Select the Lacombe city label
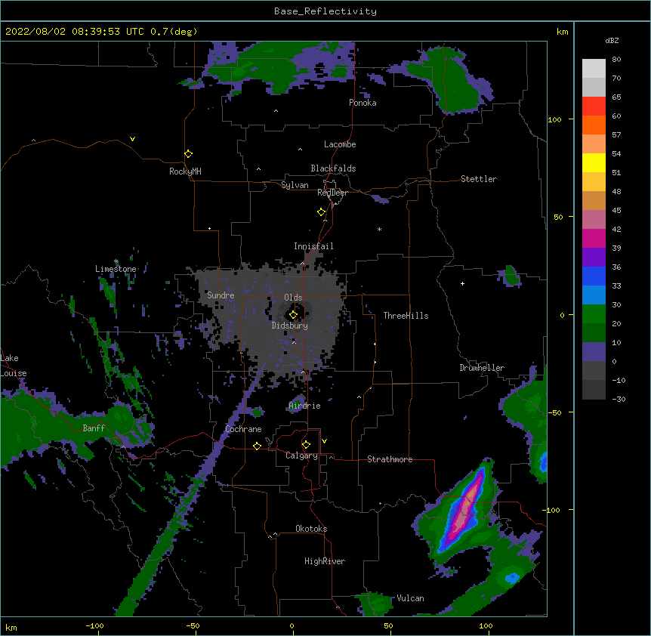 point(340,144)
